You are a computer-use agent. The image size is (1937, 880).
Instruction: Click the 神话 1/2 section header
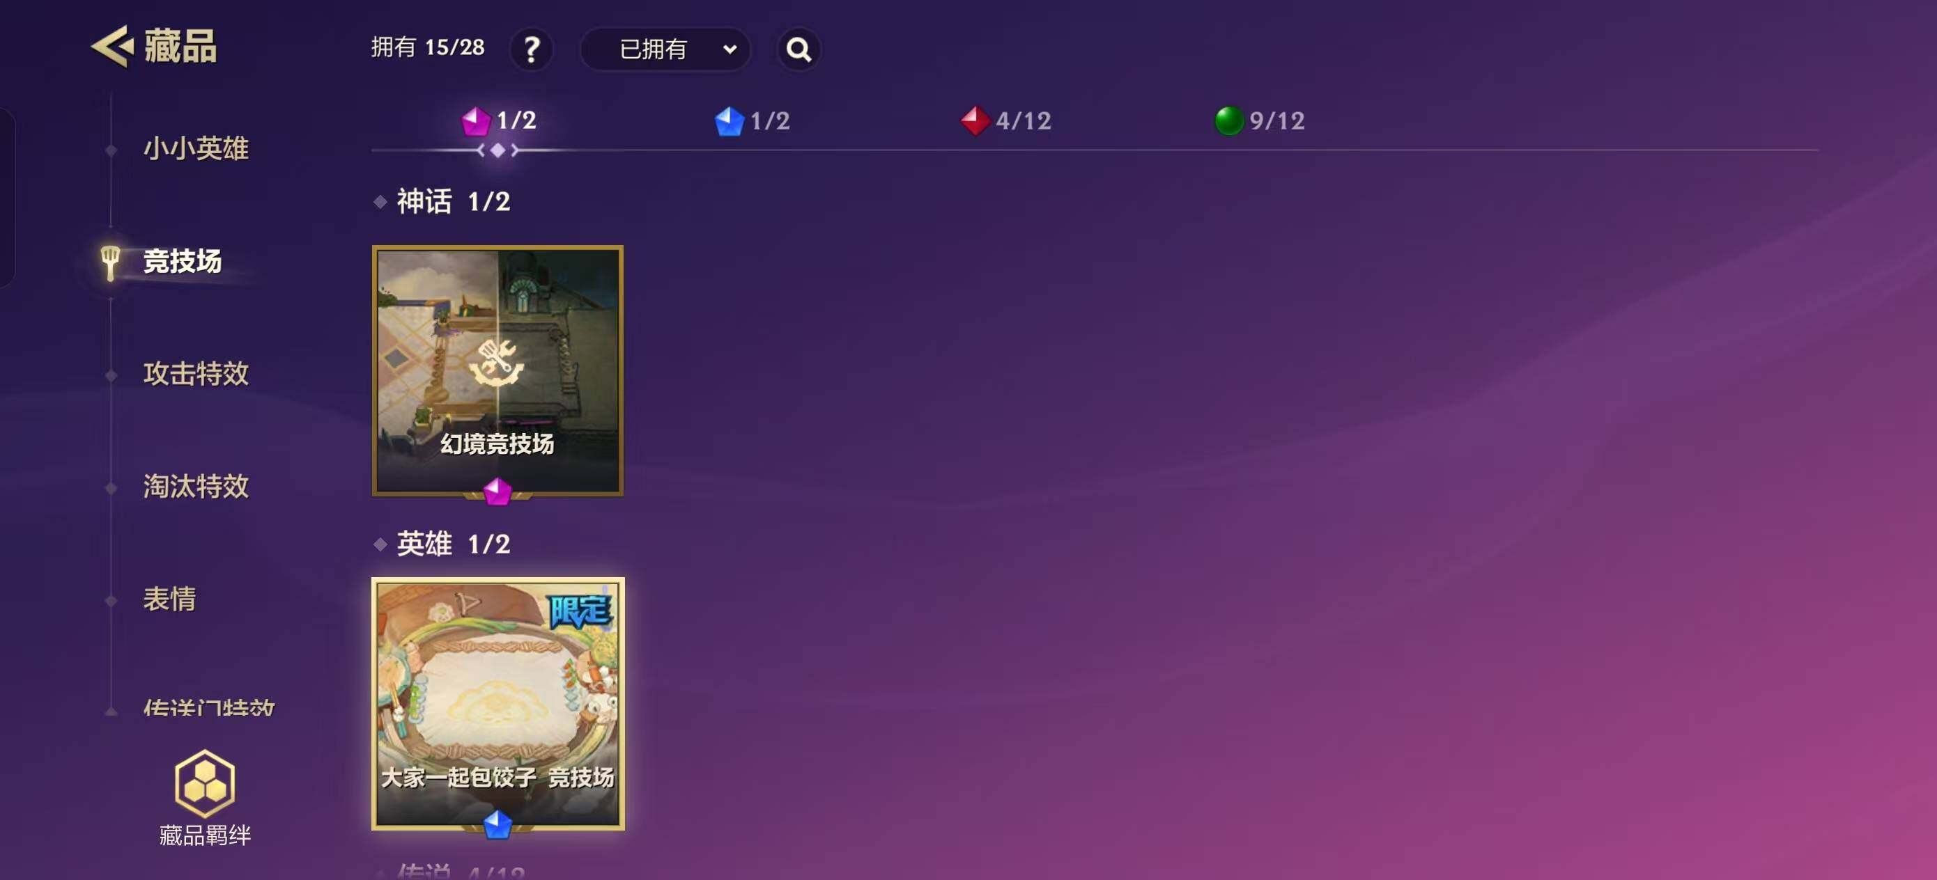(453, 201)
